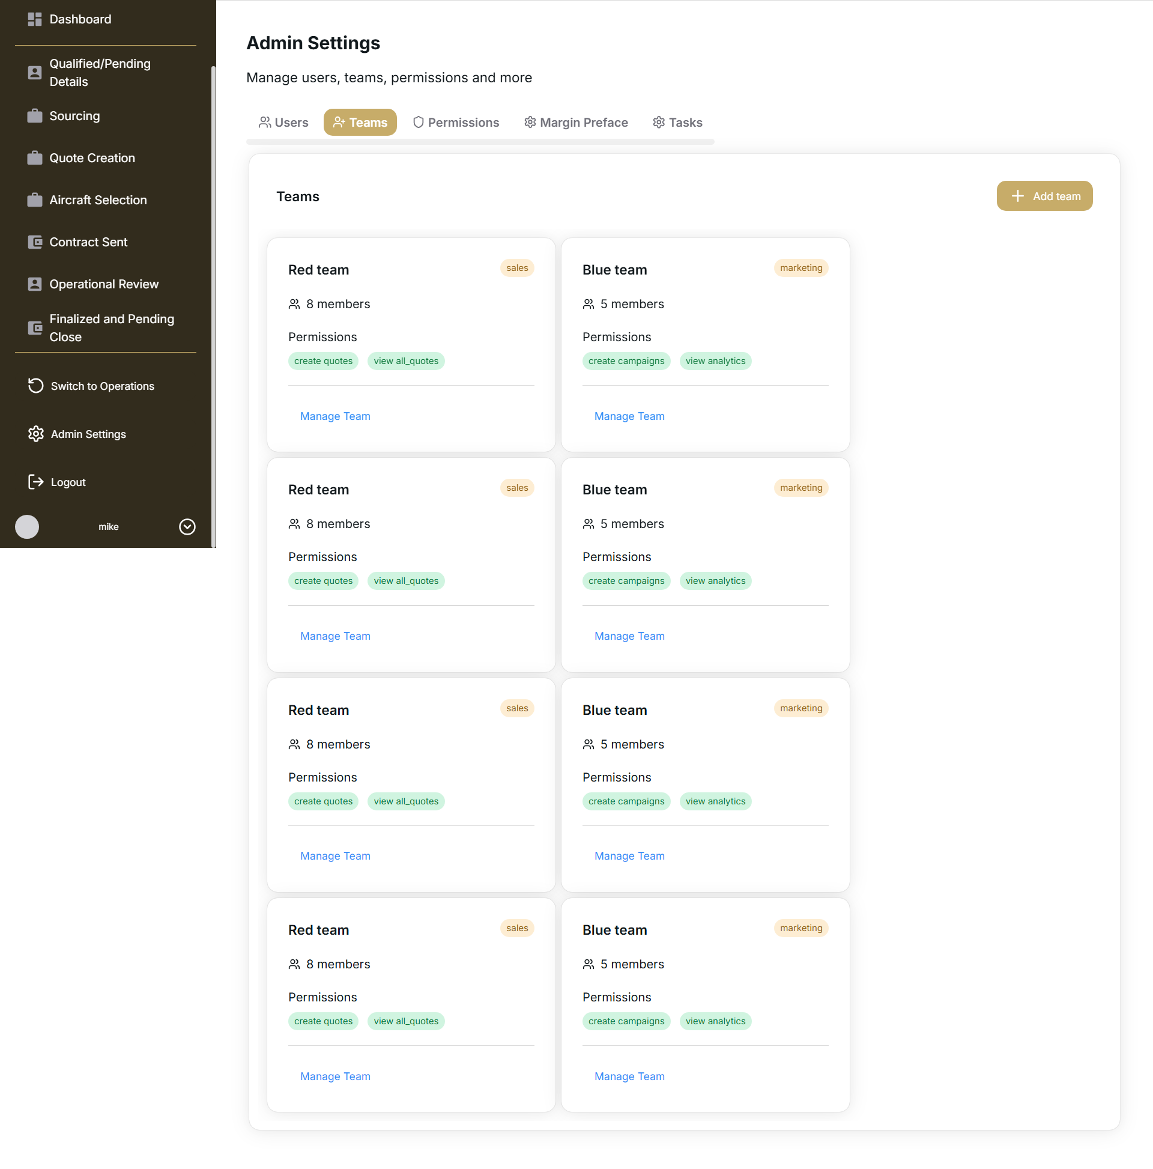Expand the mike account chevron

coord(187,526)
